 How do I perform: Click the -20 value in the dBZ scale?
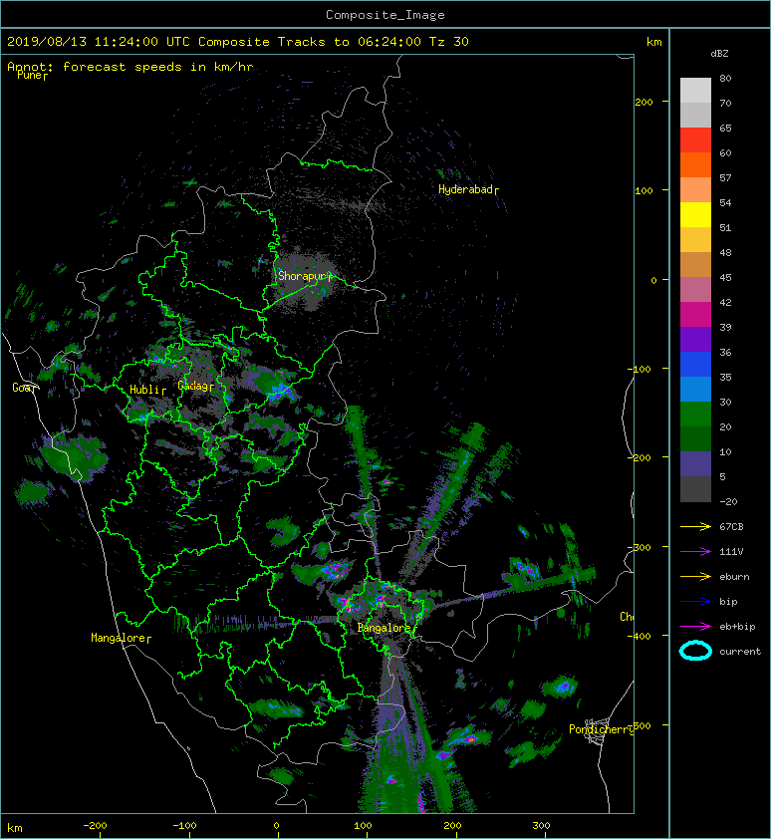pos(728,501)
